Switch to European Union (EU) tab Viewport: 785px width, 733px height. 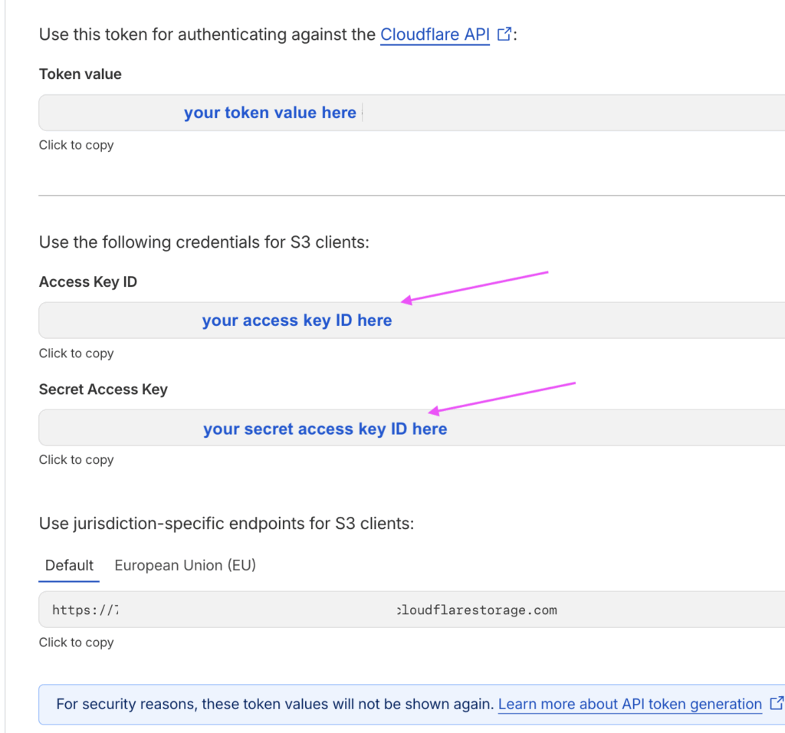coord(185,566)
